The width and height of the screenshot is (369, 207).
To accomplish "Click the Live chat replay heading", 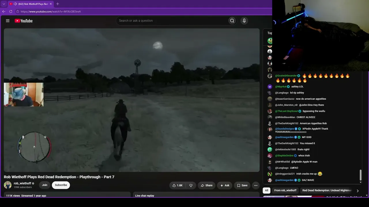I will click(x=145, y=196).
